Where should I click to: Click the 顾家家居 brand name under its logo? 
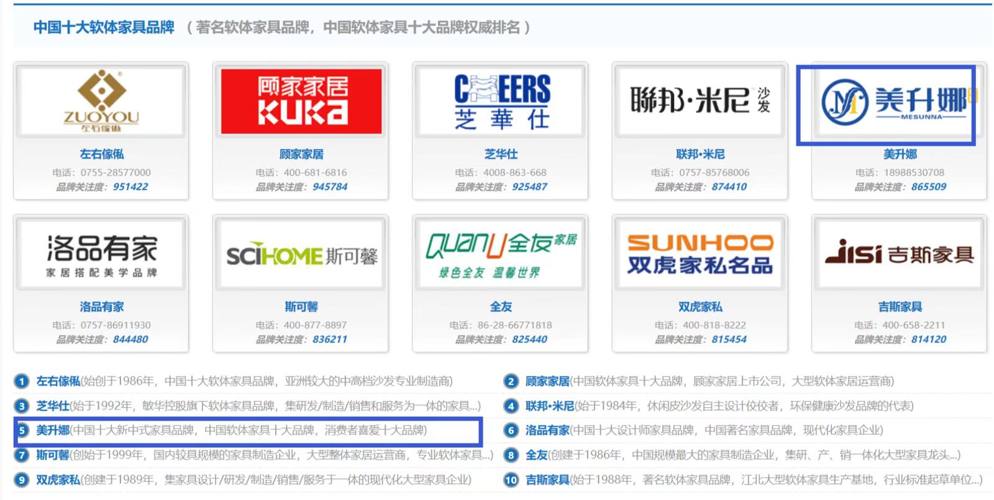tap(301, 154)
